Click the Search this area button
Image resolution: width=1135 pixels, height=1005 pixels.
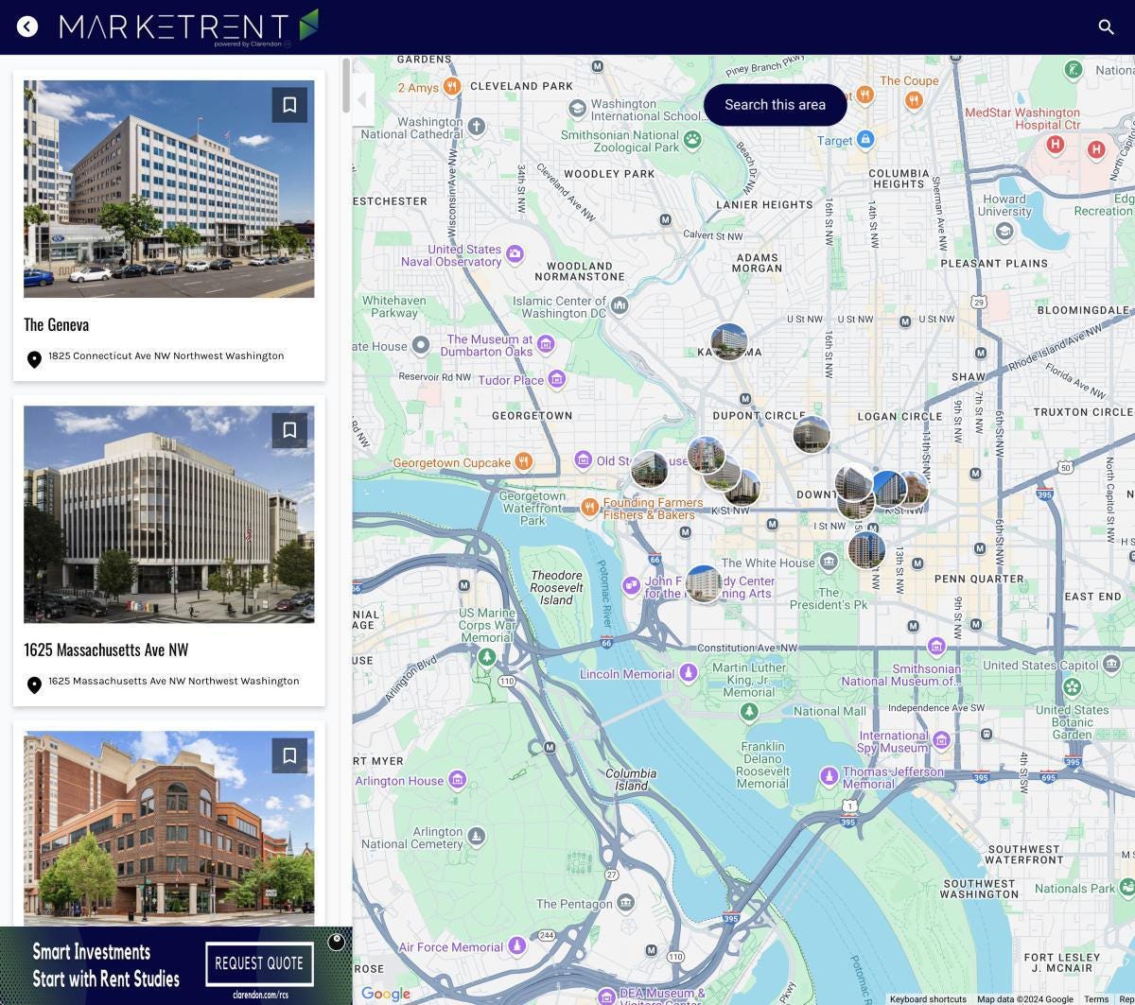coord(775,104)
